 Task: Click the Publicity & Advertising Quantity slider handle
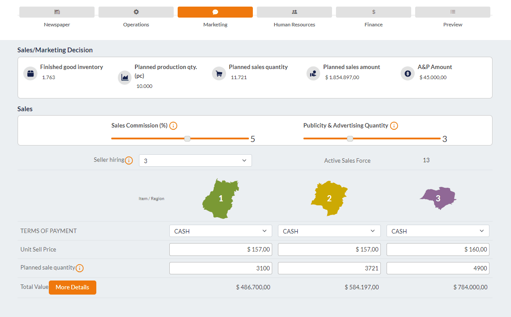pyautogui.click(x=350, y=138)
